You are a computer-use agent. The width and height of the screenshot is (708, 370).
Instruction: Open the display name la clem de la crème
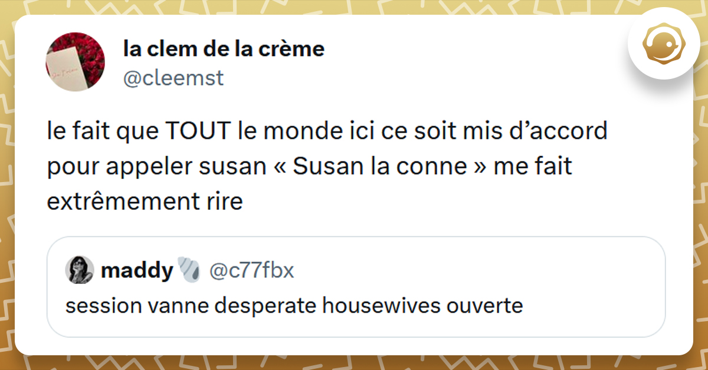224,49
